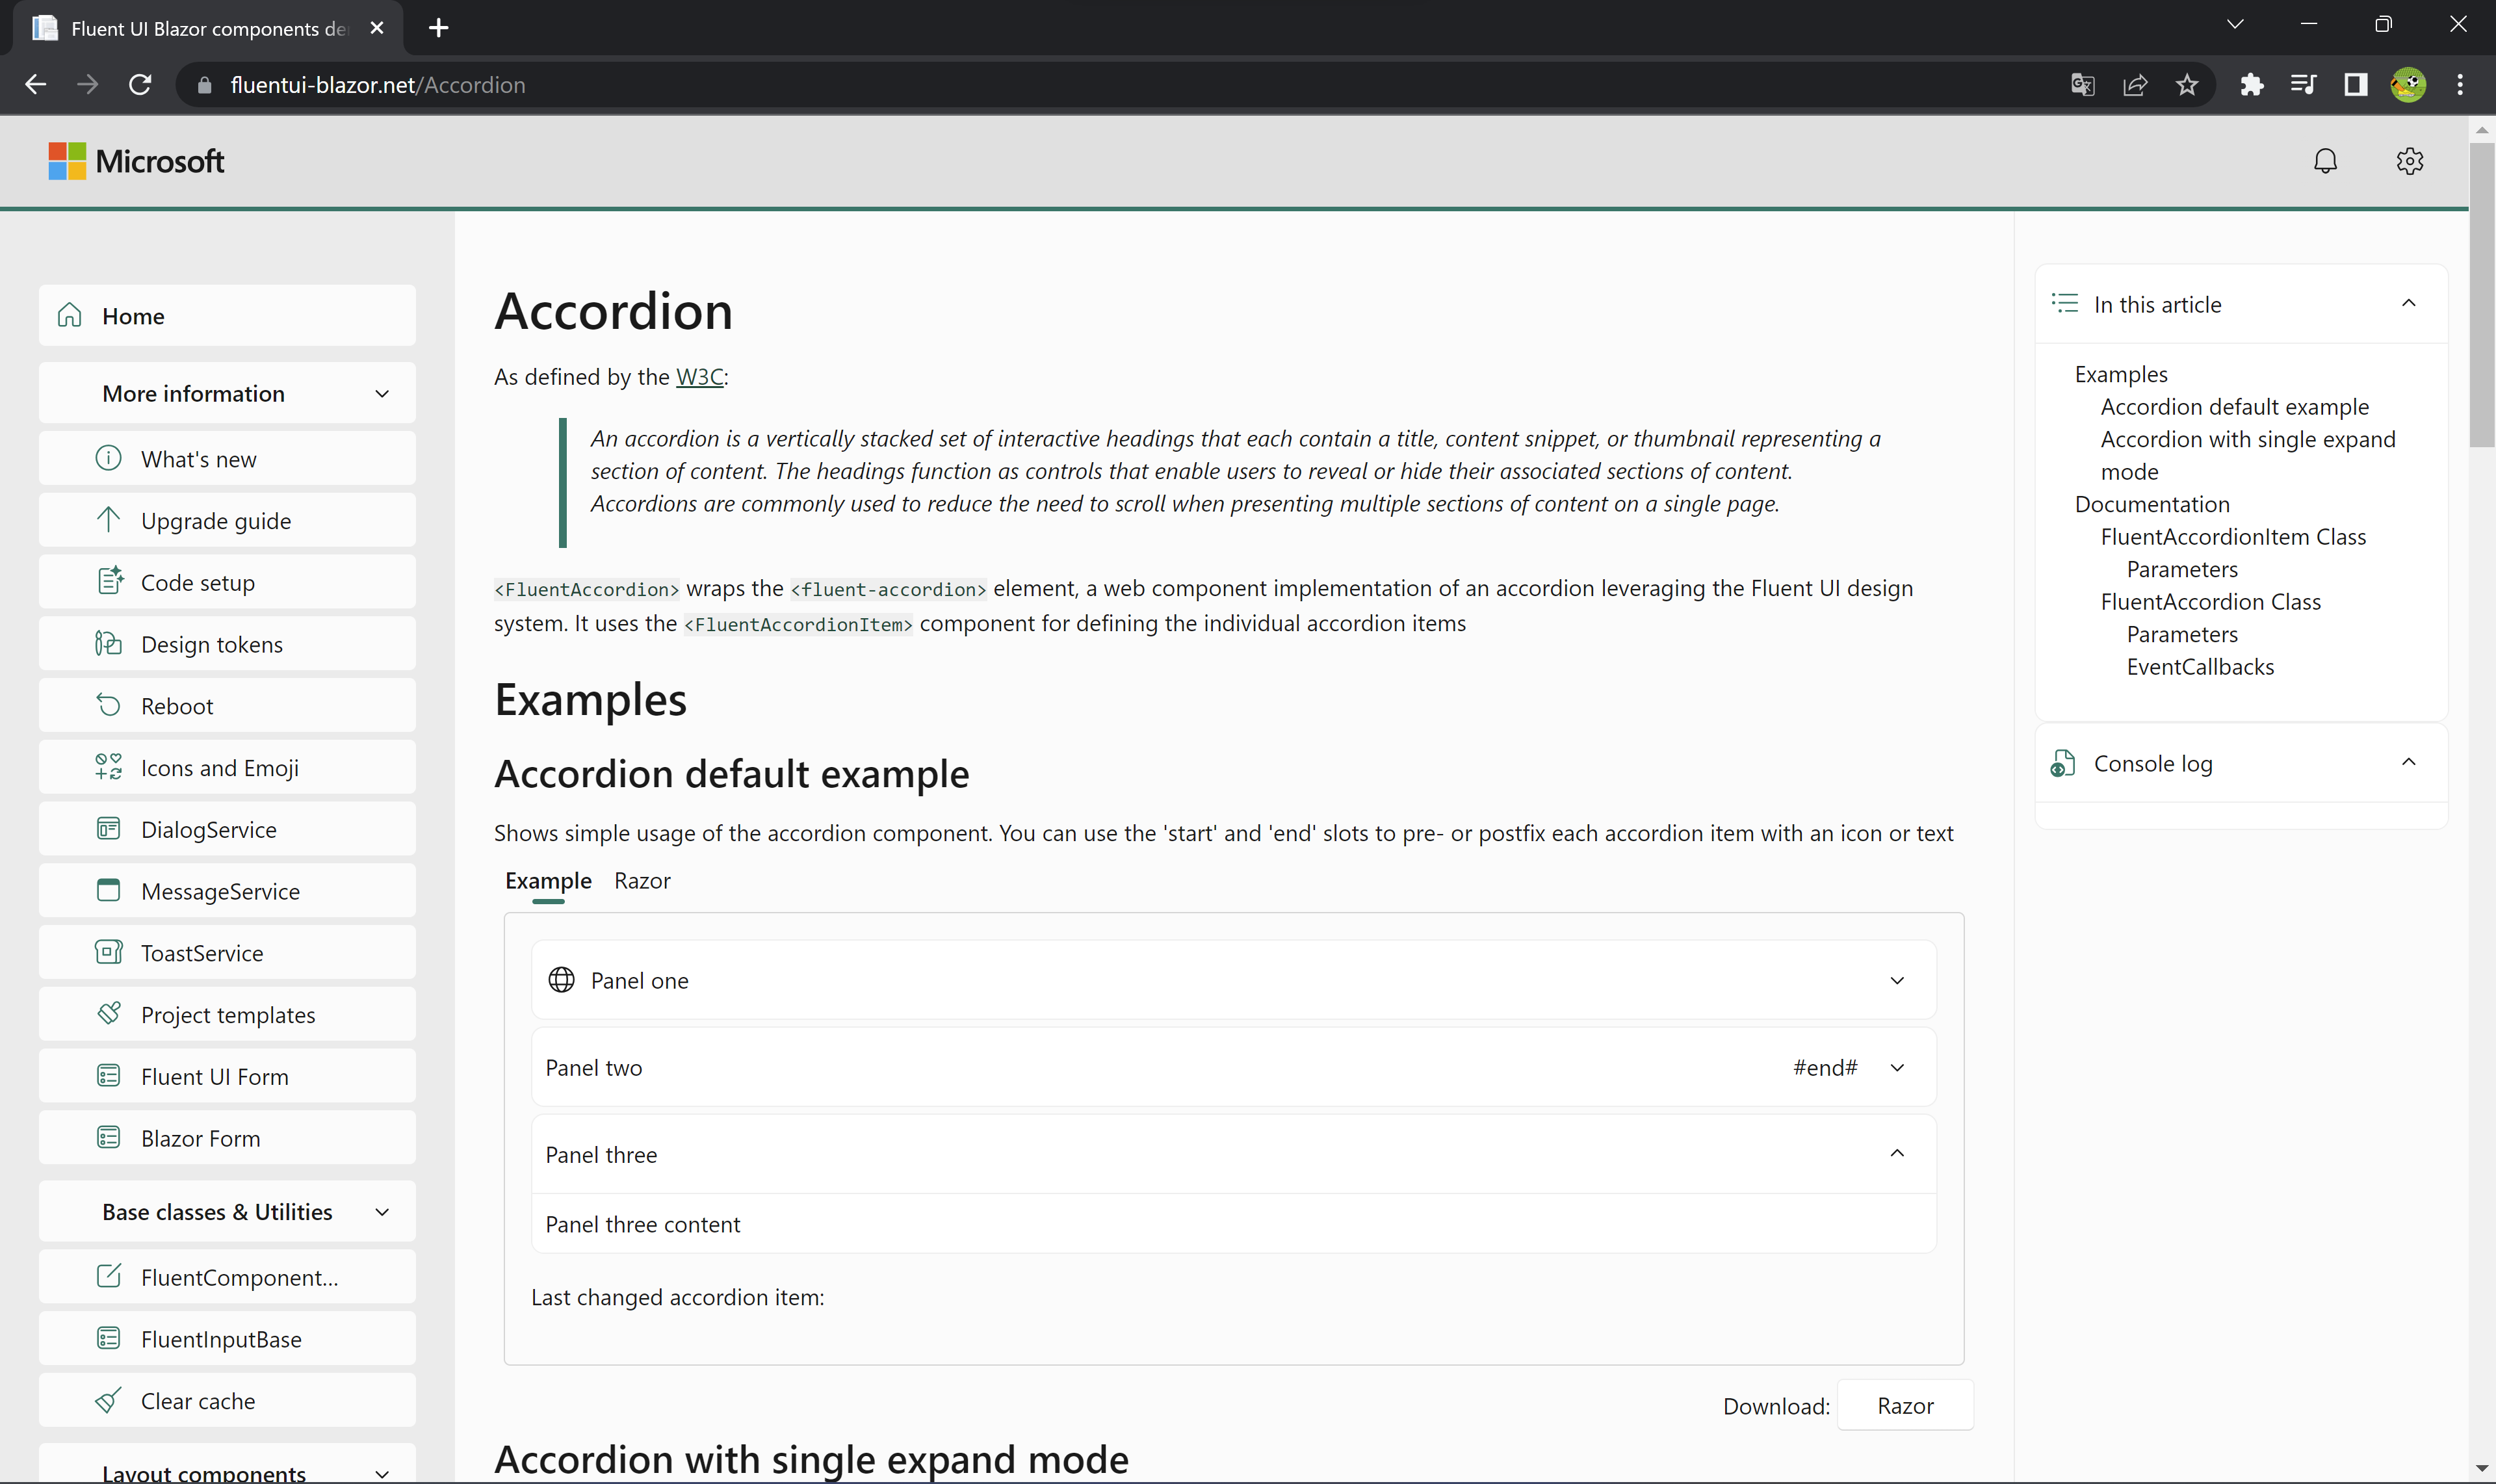This screenshot has width=2496, height=1484.
Task: Click the Translate page icon
Action: [x=2082, y=85]
